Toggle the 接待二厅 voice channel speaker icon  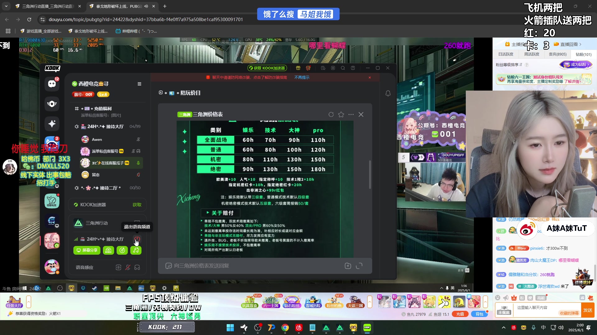[76, 188]
